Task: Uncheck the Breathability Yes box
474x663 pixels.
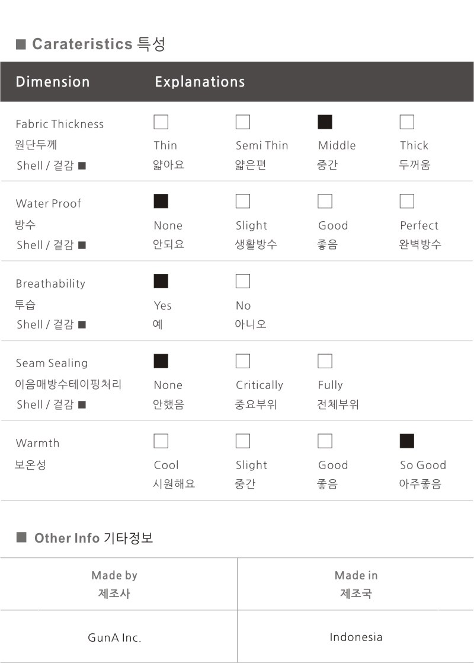Action: (x=161, y=281)
